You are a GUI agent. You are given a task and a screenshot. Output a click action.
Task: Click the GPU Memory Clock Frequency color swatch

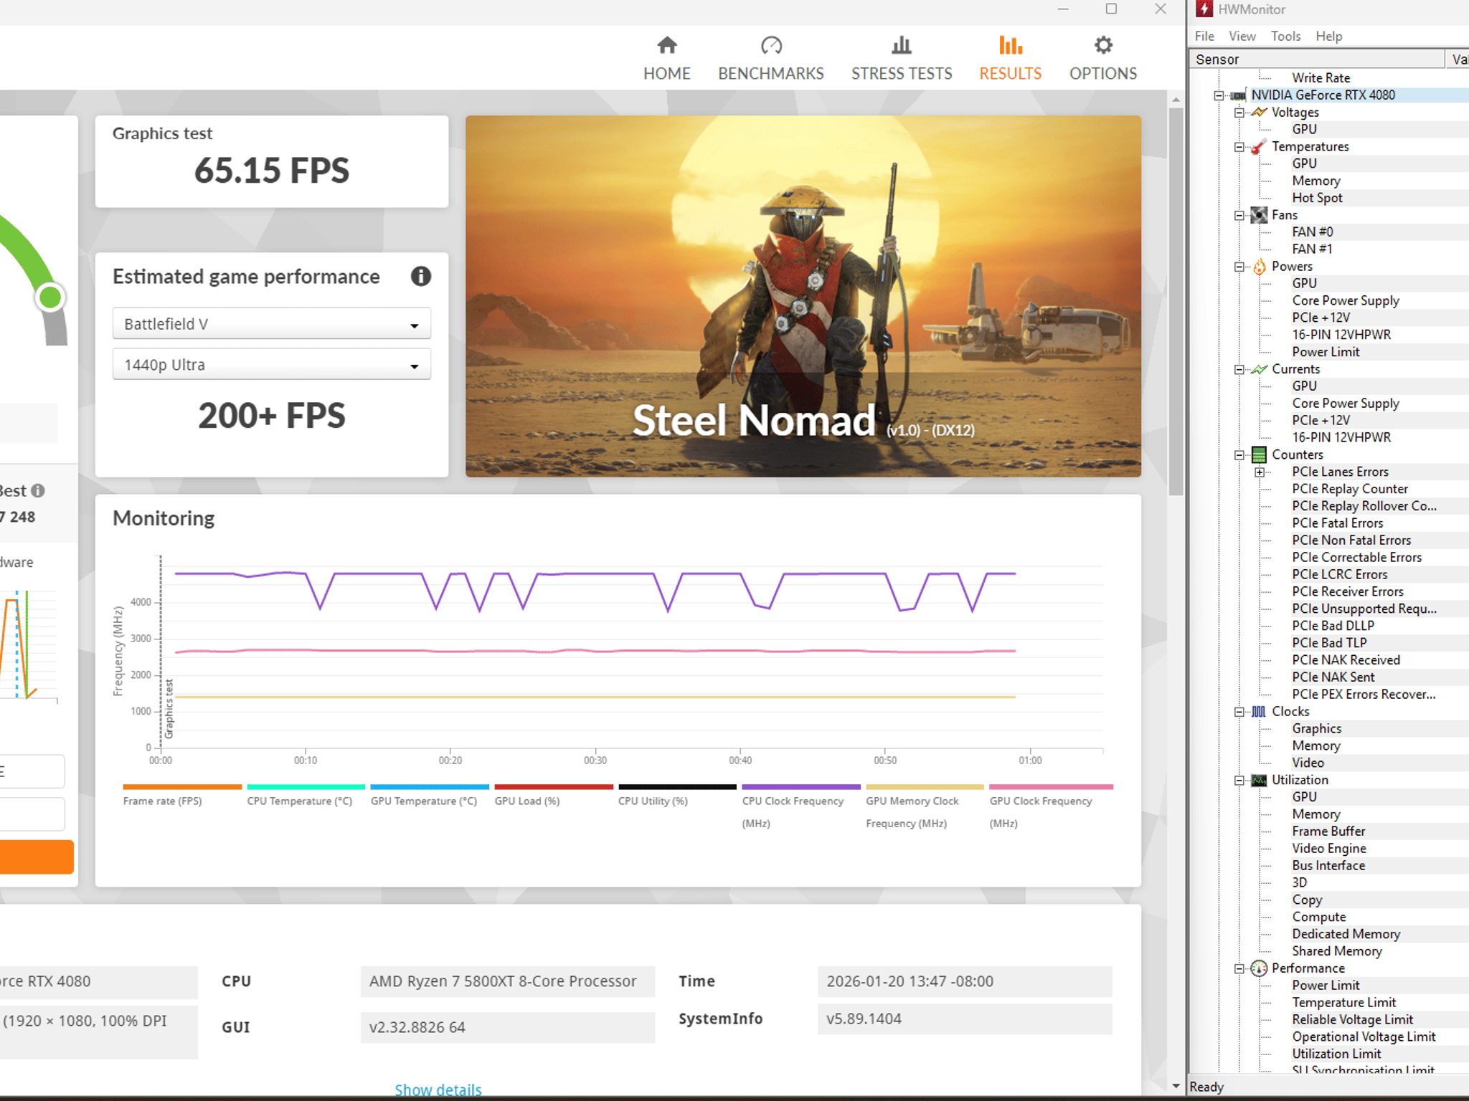coord(925,787)
